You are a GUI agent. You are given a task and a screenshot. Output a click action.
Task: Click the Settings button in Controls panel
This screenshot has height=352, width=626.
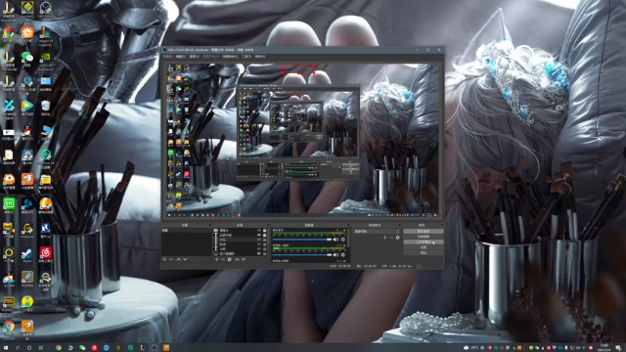click(424, 247)
